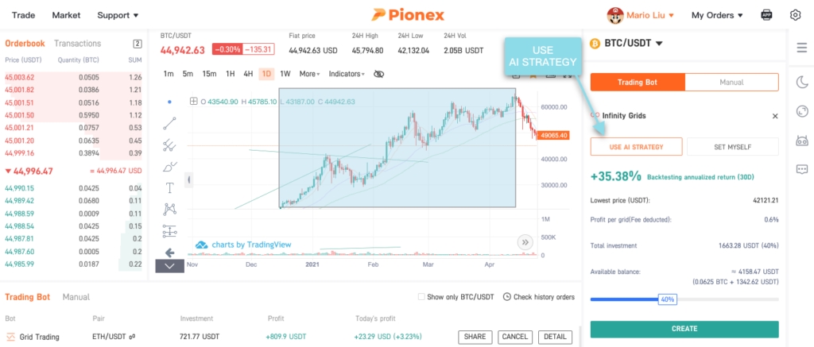Click the CREATE button

click(684, 329)
